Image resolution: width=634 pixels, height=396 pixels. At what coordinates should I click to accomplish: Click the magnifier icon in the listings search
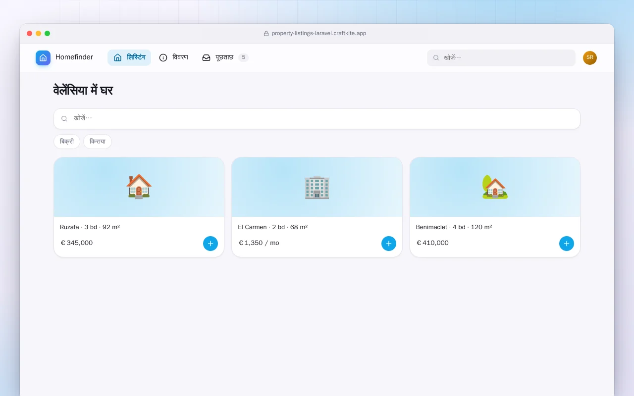click(x=64, y=119)
